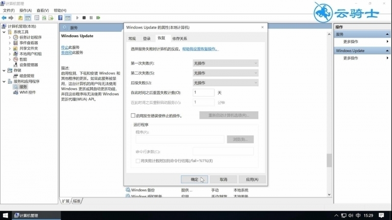Click the blue Help question mark icon

pos(60,18)
